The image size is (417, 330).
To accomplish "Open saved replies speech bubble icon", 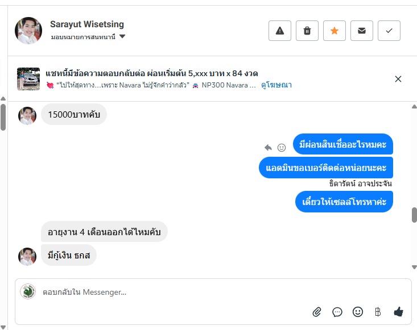I will coord(337,312).
